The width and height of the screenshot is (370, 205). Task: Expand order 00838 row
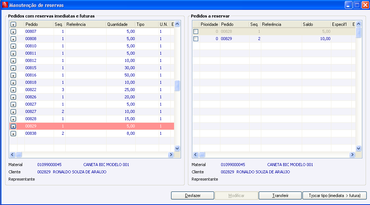click(13, 134)
